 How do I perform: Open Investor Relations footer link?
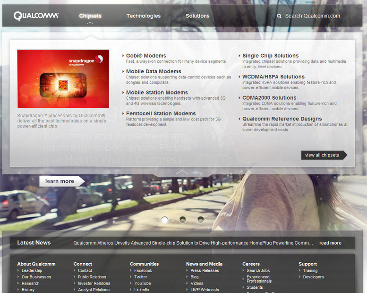coord(94,283)
